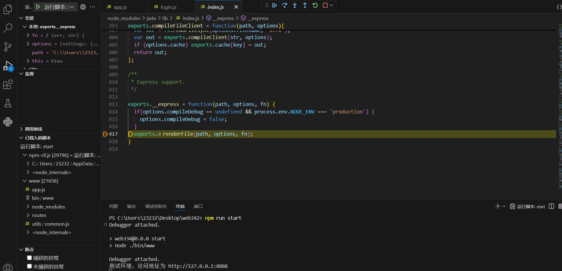Screen dimensions: 562x271
Task: Enable 未捕获的异常 breakpoint checkbox
Action: click(x=29, y=266)
